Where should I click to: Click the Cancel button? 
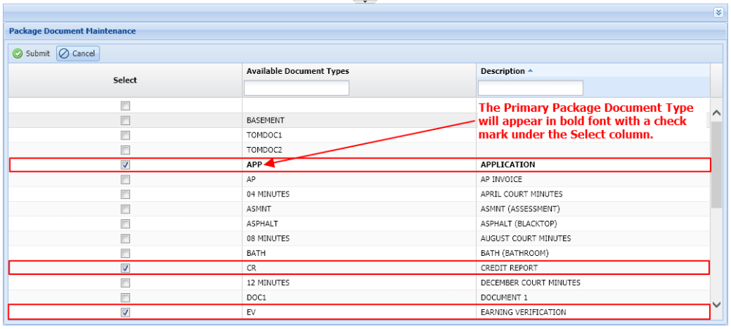78,53
